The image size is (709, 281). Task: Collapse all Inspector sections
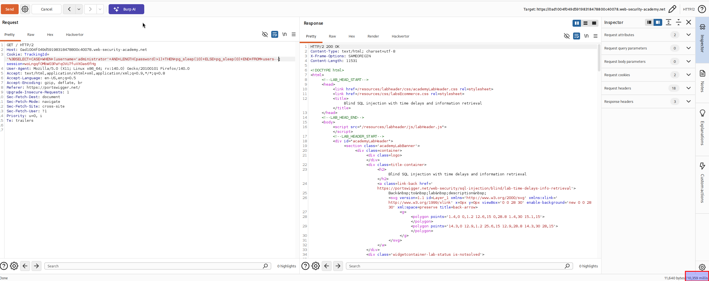tap(678, 22)
